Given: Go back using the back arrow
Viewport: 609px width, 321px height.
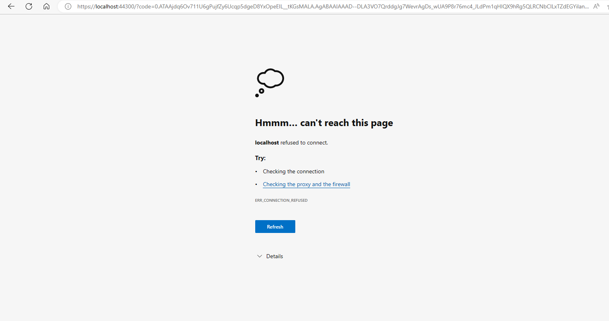Looking at the screenshot, I should click(11, 6).
